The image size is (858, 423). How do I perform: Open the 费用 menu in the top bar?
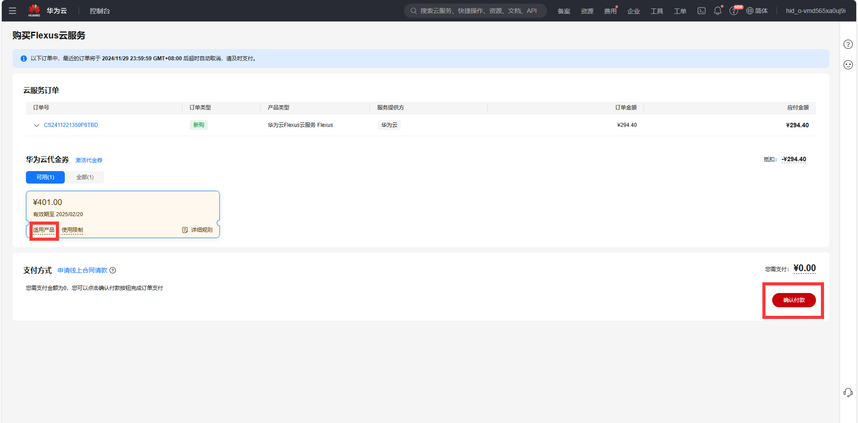pyautogui.click(x=610, y=11)
